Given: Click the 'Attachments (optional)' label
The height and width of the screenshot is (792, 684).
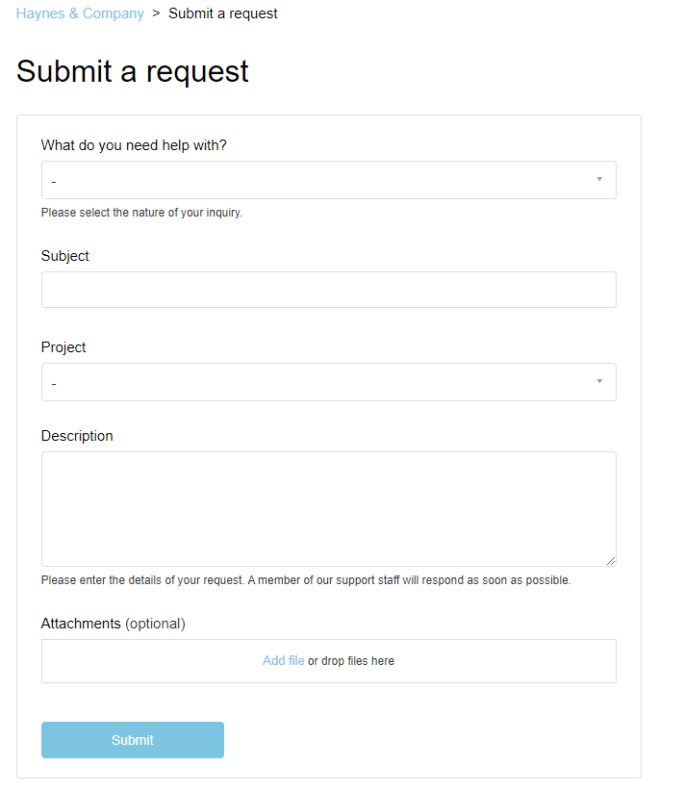Looking at the screenshot, I should (113, 624).
